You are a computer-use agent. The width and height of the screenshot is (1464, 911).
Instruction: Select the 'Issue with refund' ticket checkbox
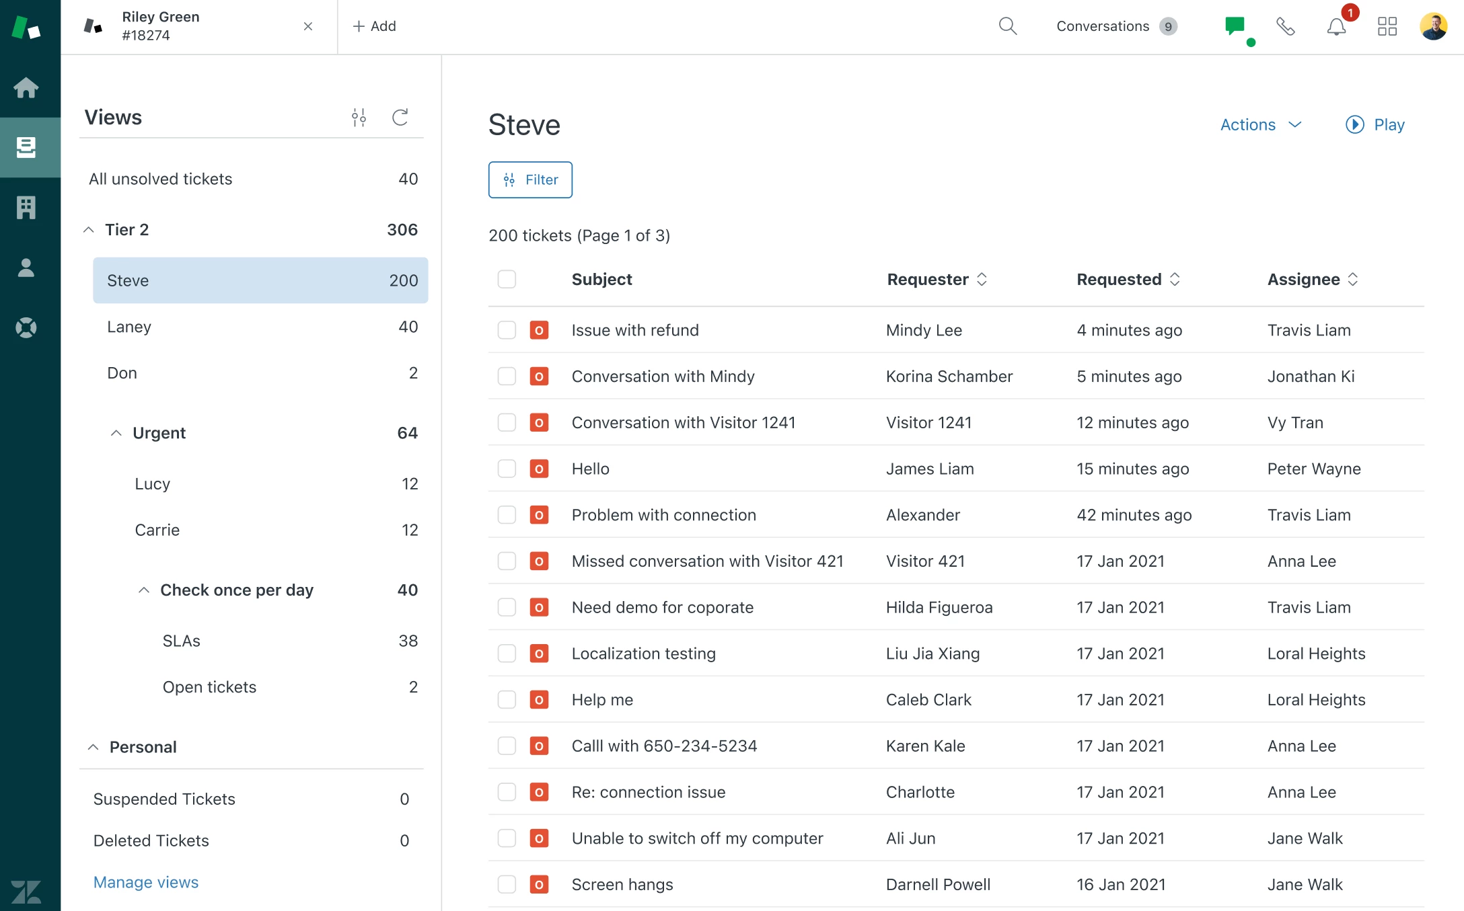click(507, 330)
